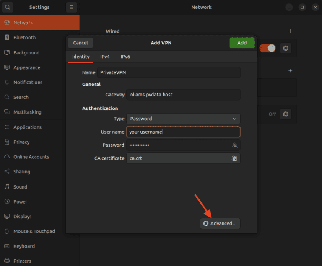Image resolution: width=322 pixels, height=266 pixels.
Task: Click the password storage options icon
Action: [235, 145]
